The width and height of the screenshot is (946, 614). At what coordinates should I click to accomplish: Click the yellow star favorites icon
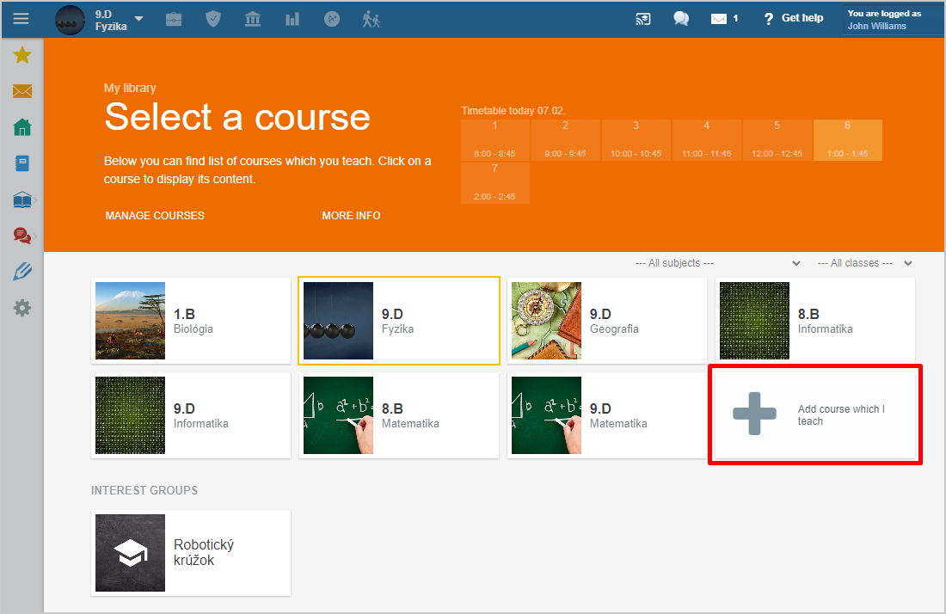tap(22, 56)
